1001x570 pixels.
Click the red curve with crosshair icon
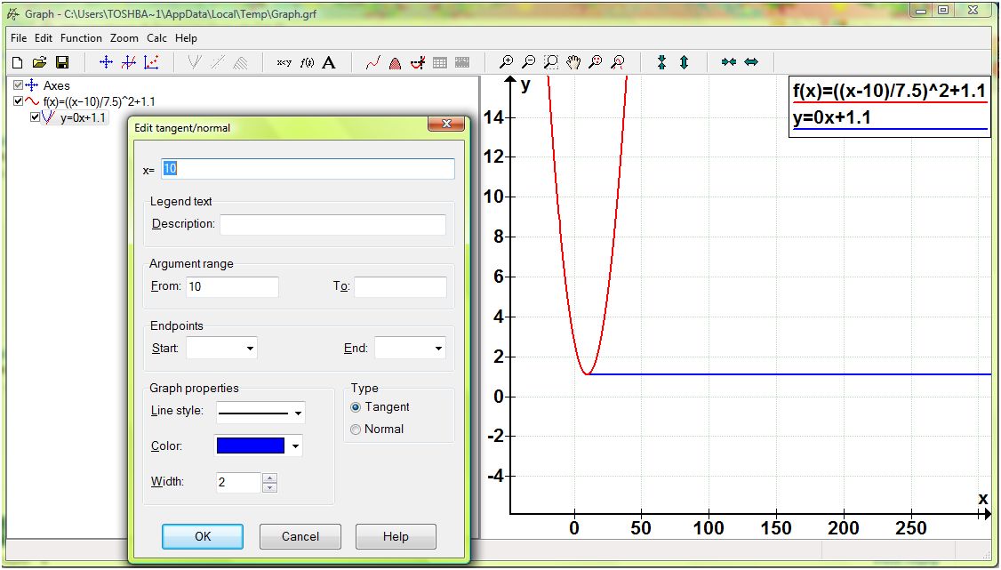[x=418, y=62]
